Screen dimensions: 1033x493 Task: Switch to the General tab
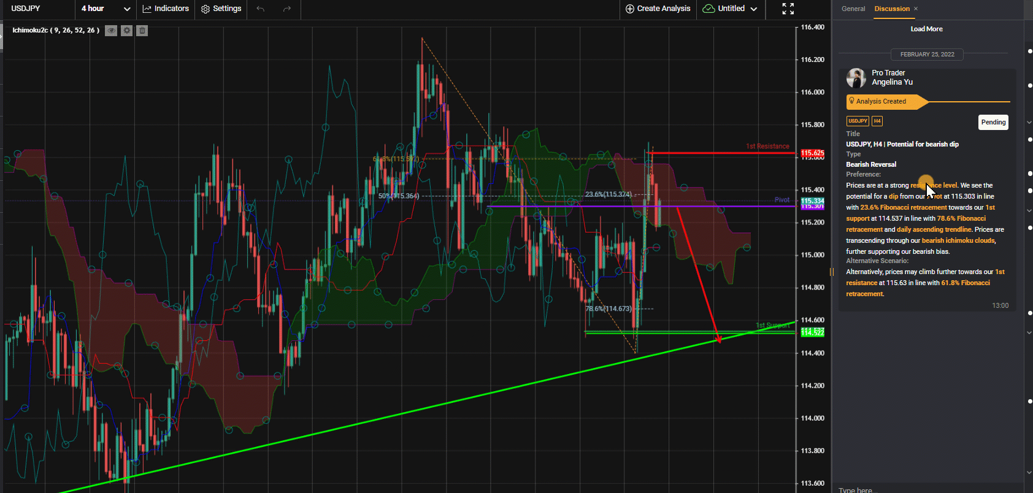(853, 9)
